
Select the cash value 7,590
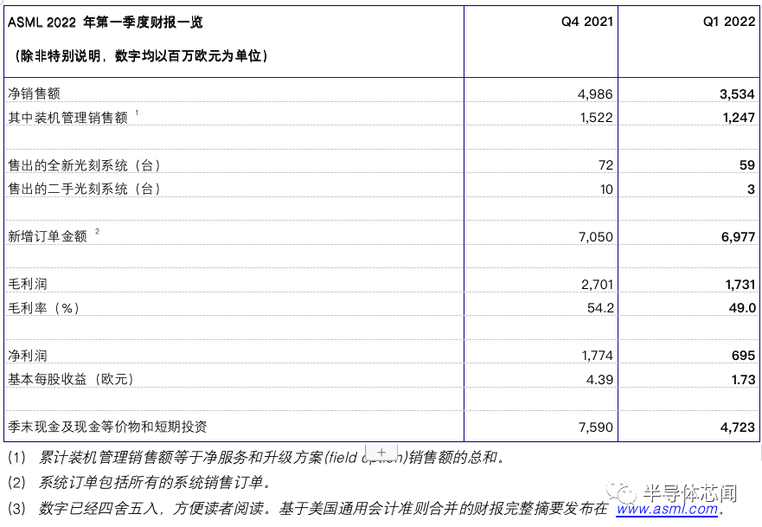point(595,427)
